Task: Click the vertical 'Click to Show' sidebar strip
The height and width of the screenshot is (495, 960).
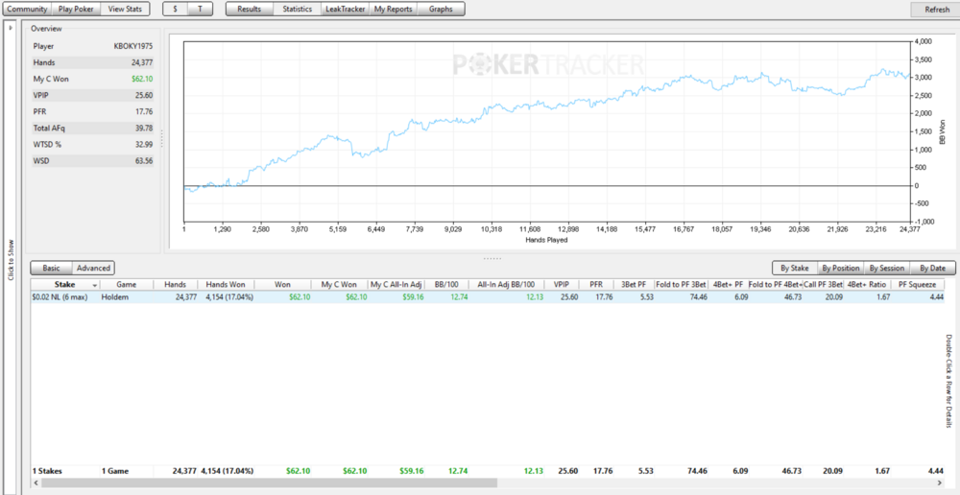Action: point(10,259)
